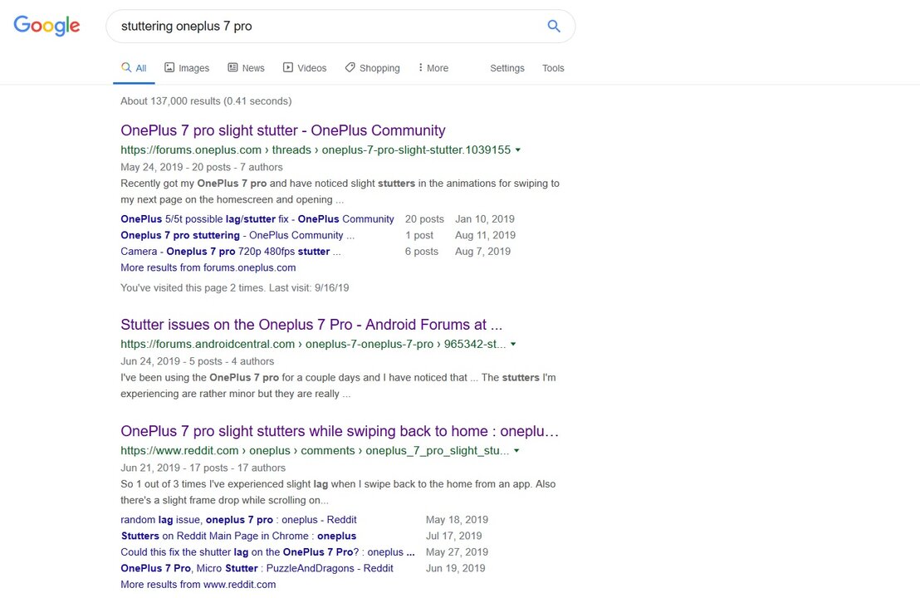Open 'Camera - Oneplus 7 pro 720p 480fps stutter' link
The width and height of the screenshot is (920, 598).
pyautogui.click(x=230, y=251)
